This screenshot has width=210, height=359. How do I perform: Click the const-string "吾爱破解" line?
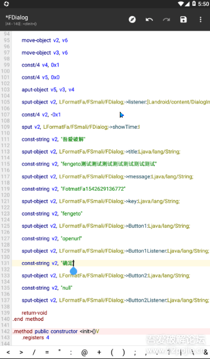pyautogui.click(x=54, y=139)
